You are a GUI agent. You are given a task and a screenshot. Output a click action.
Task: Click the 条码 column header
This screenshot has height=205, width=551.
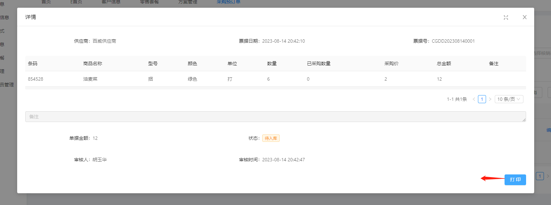click(33, 64)
